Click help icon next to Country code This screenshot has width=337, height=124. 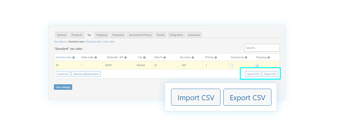pyautogui.click(x=74, y=58)
